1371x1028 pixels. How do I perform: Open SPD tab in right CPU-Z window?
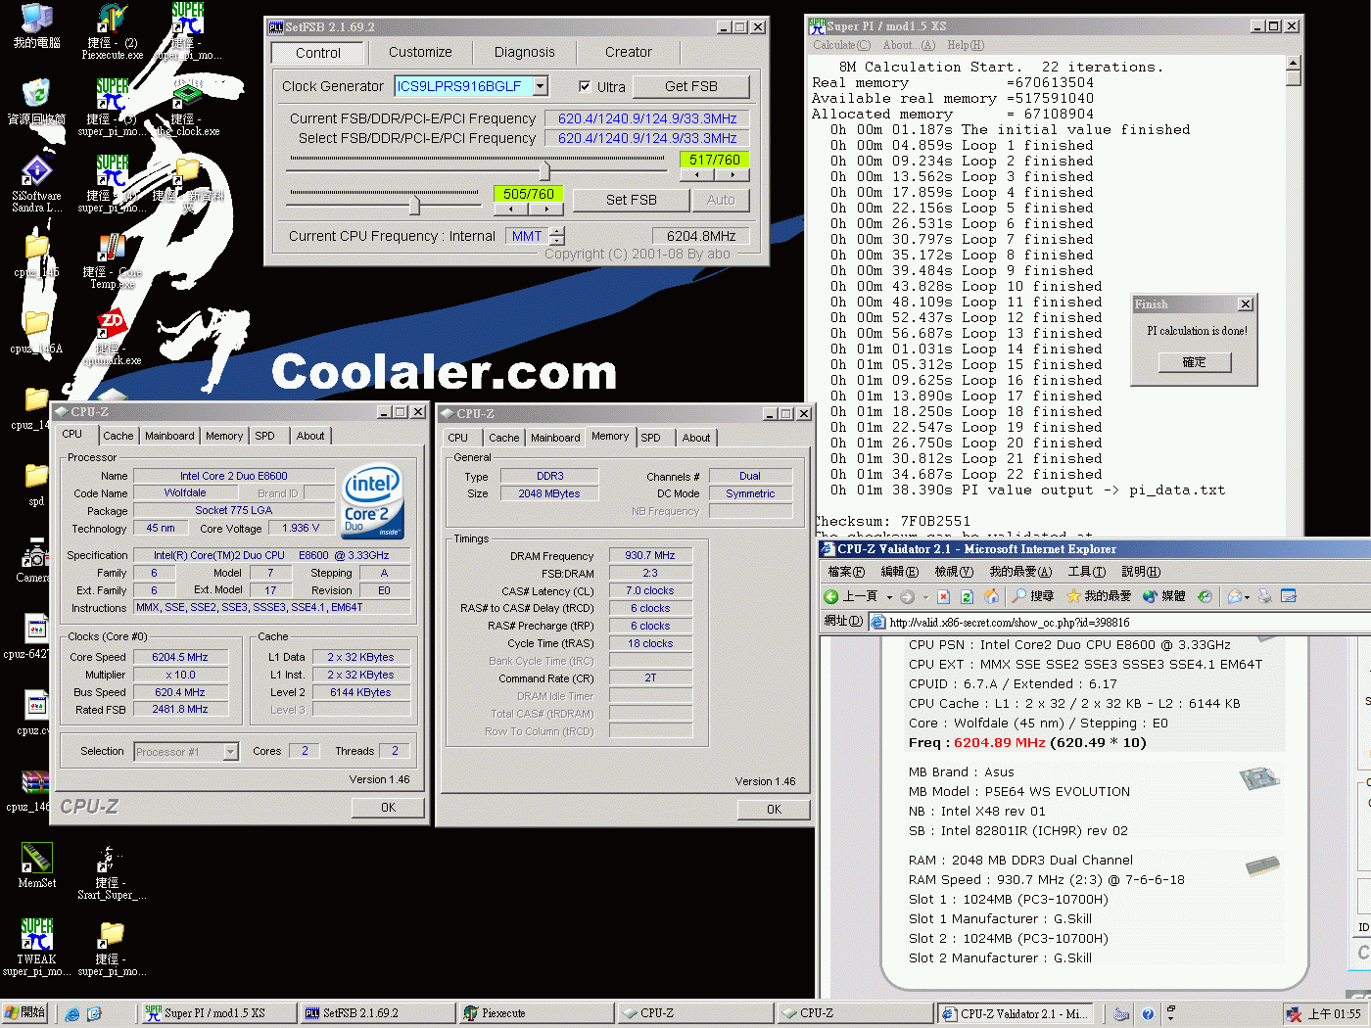click(x=651, y=438)
